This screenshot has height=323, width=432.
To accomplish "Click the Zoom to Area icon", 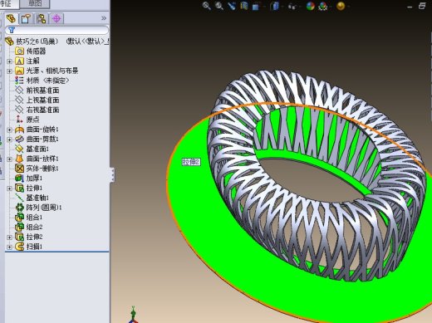I will click(219, 6).
